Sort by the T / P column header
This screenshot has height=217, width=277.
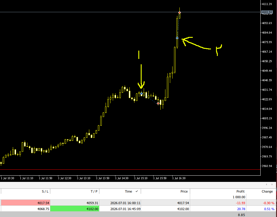(x=75, y=191)
